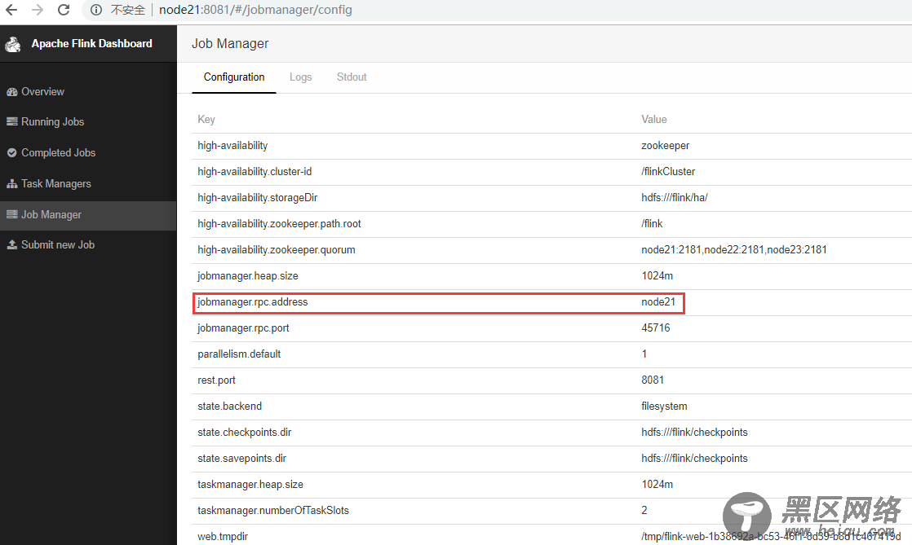Image resolution: width=912 pixels, height=545 pixels.
Task: Click state.savepoints.dir hdfs value
Action: [694, 459]
